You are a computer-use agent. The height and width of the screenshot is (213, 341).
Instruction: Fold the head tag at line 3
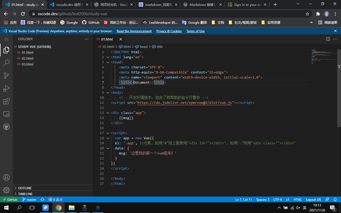(108, 62)
